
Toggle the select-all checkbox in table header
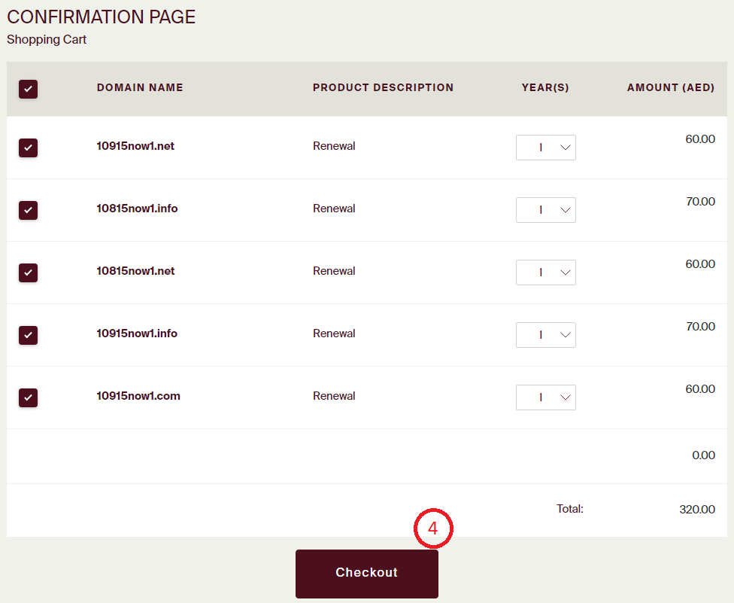(28, 89)
